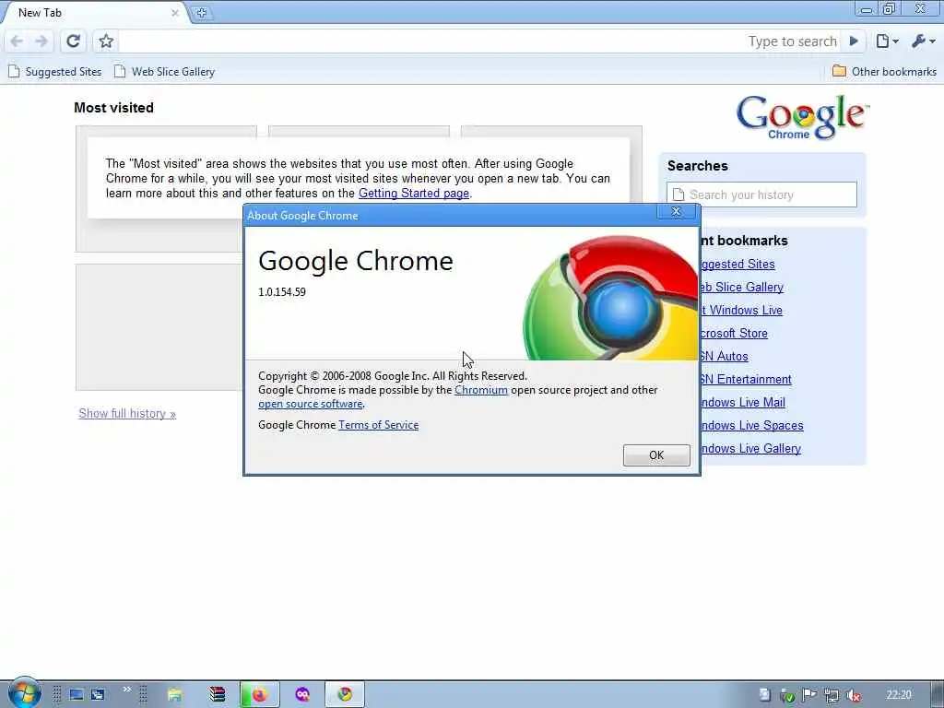Click the Google Chrome logo on the page

803,117
